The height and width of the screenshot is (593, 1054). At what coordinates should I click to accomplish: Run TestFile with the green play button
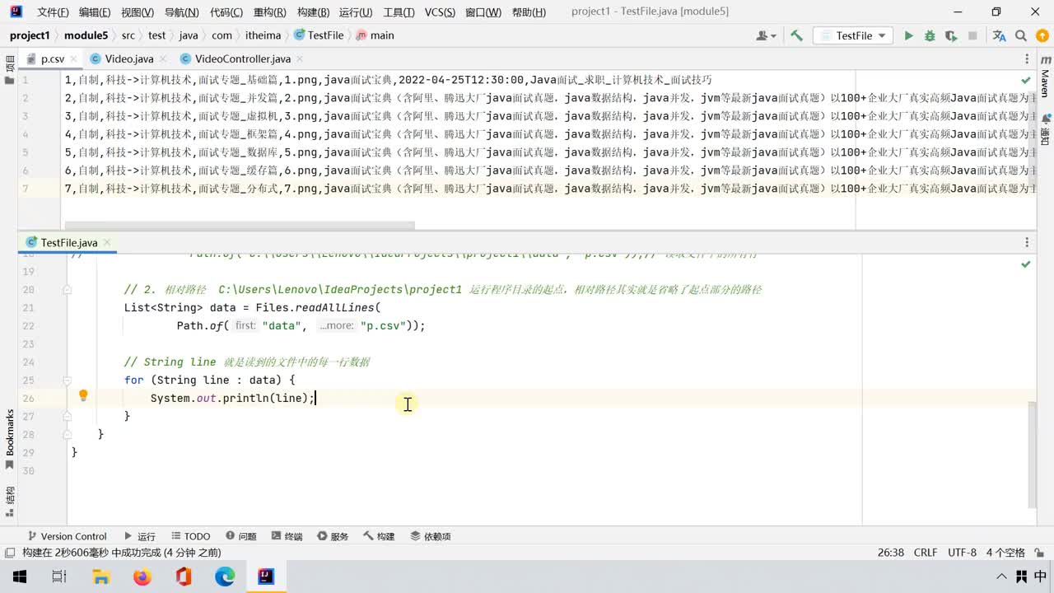[908, 36]
